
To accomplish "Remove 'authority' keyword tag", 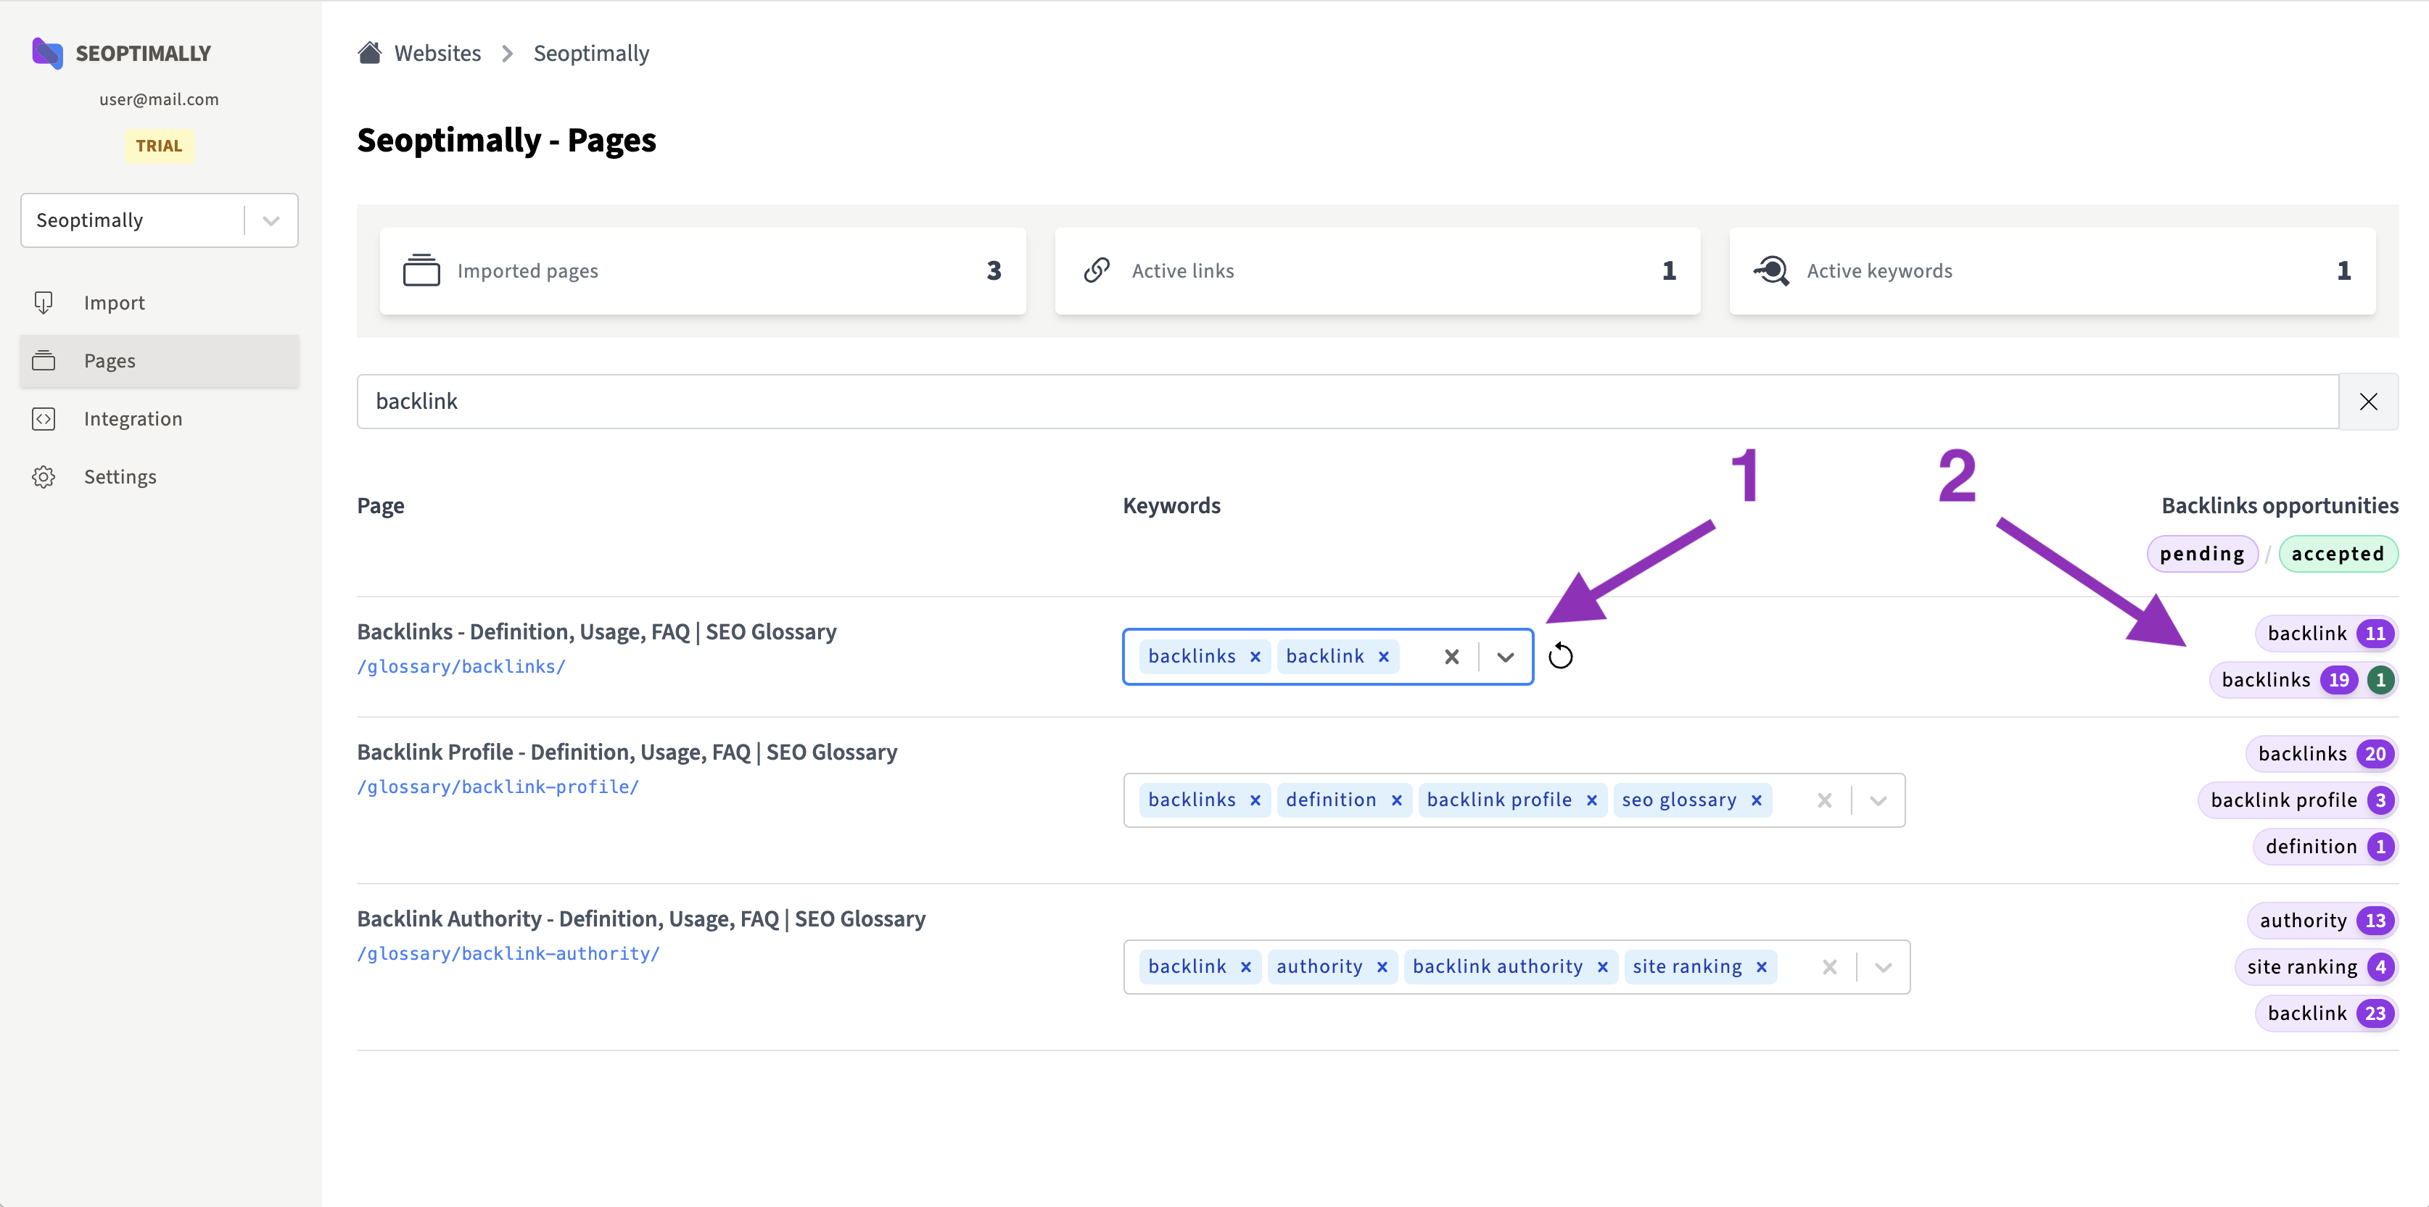I will (x=1382, y=967).
